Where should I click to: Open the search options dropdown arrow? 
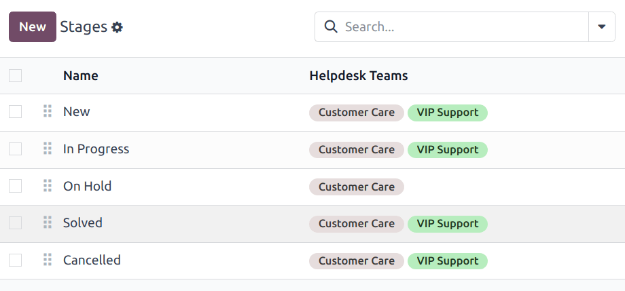(601, 26)
